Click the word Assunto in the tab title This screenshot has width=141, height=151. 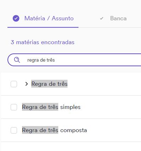click(x=63, y=19)
